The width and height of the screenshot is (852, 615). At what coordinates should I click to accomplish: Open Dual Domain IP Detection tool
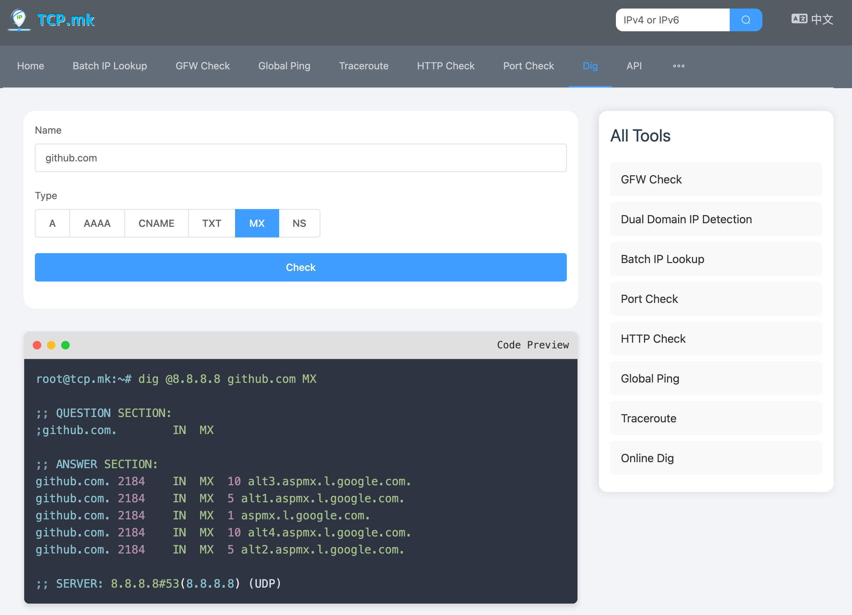point(716,219)
